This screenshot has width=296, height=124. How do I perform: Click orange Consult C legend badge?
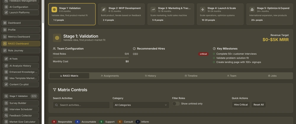tap(120, 122)
